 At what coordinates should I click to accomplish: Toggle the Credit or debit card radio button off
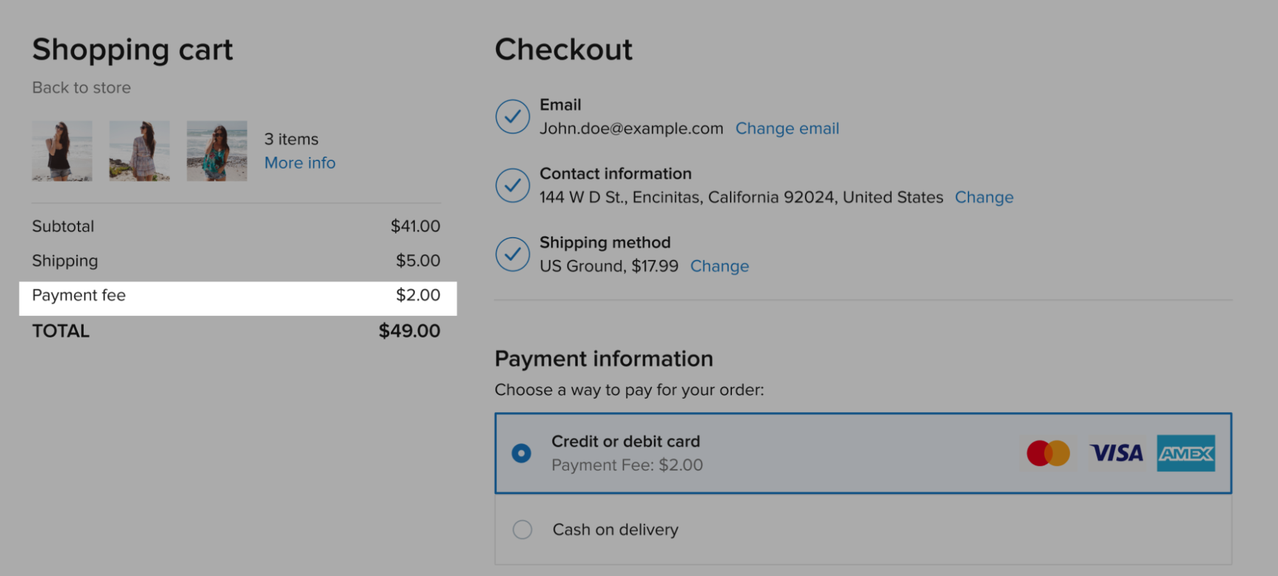tap(522, 453)
